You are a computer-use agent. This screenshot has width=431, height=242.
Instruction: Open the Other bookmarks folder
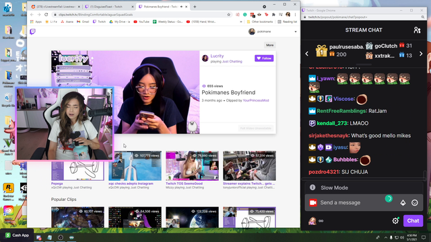click(x=260, y=22)
